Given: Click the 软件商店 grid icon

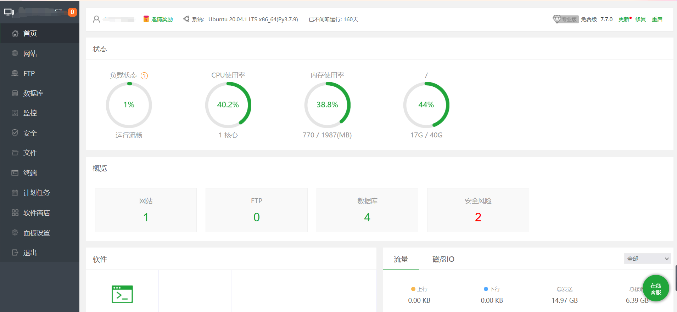Looking at the screenshot, I should [15, 213].
